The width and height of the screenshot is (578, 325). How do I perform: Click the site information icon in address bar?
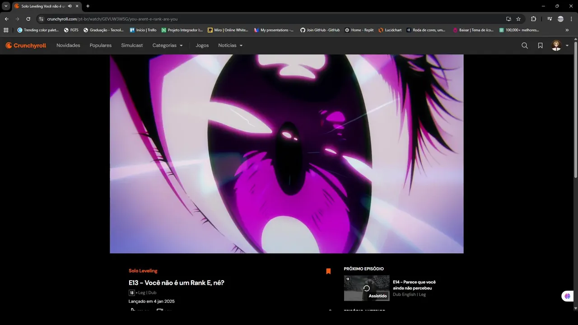tap(41, 19)
